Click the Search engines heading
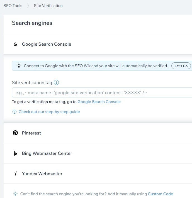192x198 pixels. coord(32,23)
